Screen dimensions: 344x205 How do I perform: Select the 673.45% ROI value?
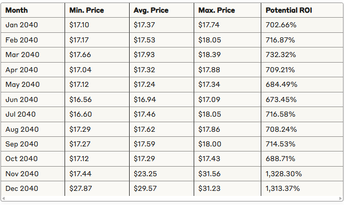coord(281,99)
